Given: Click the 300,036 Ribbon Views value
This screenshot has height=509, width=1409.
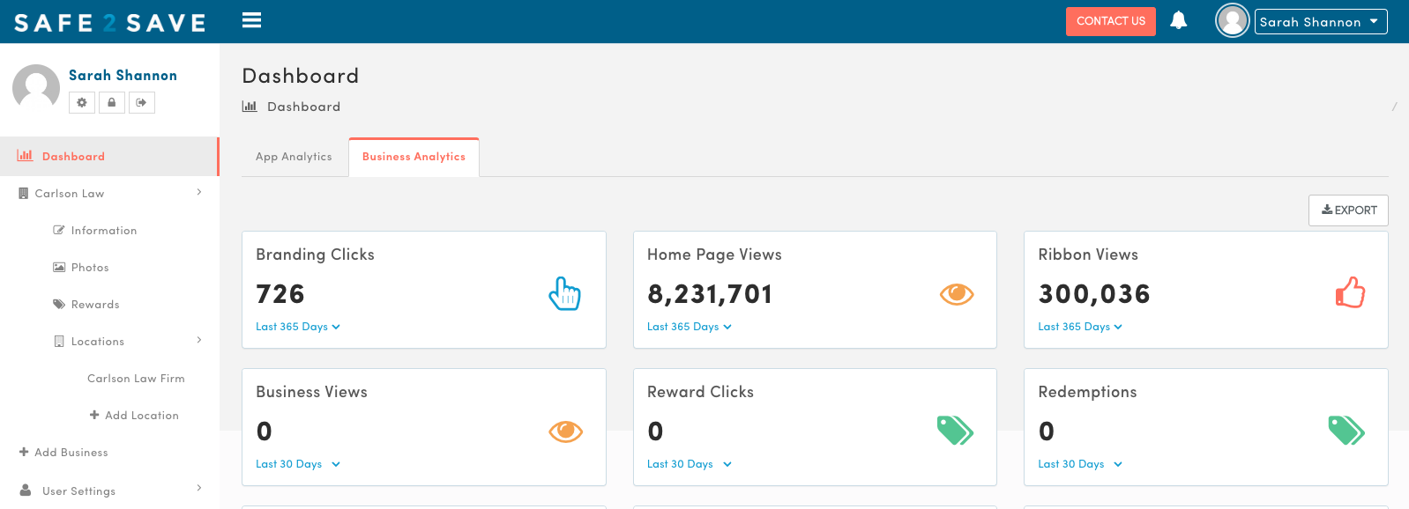Looking at the screenshot, I should [1094, 294].
